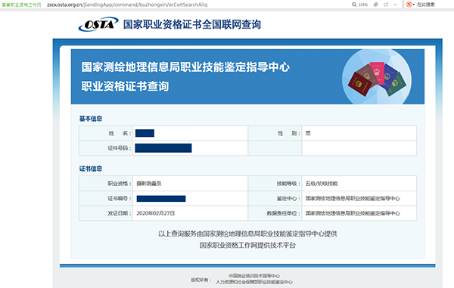This screenshot has width=454, height=288.
Task: Click footer text 中国就业培训技术指导中心
Action: tap(254, 276)
